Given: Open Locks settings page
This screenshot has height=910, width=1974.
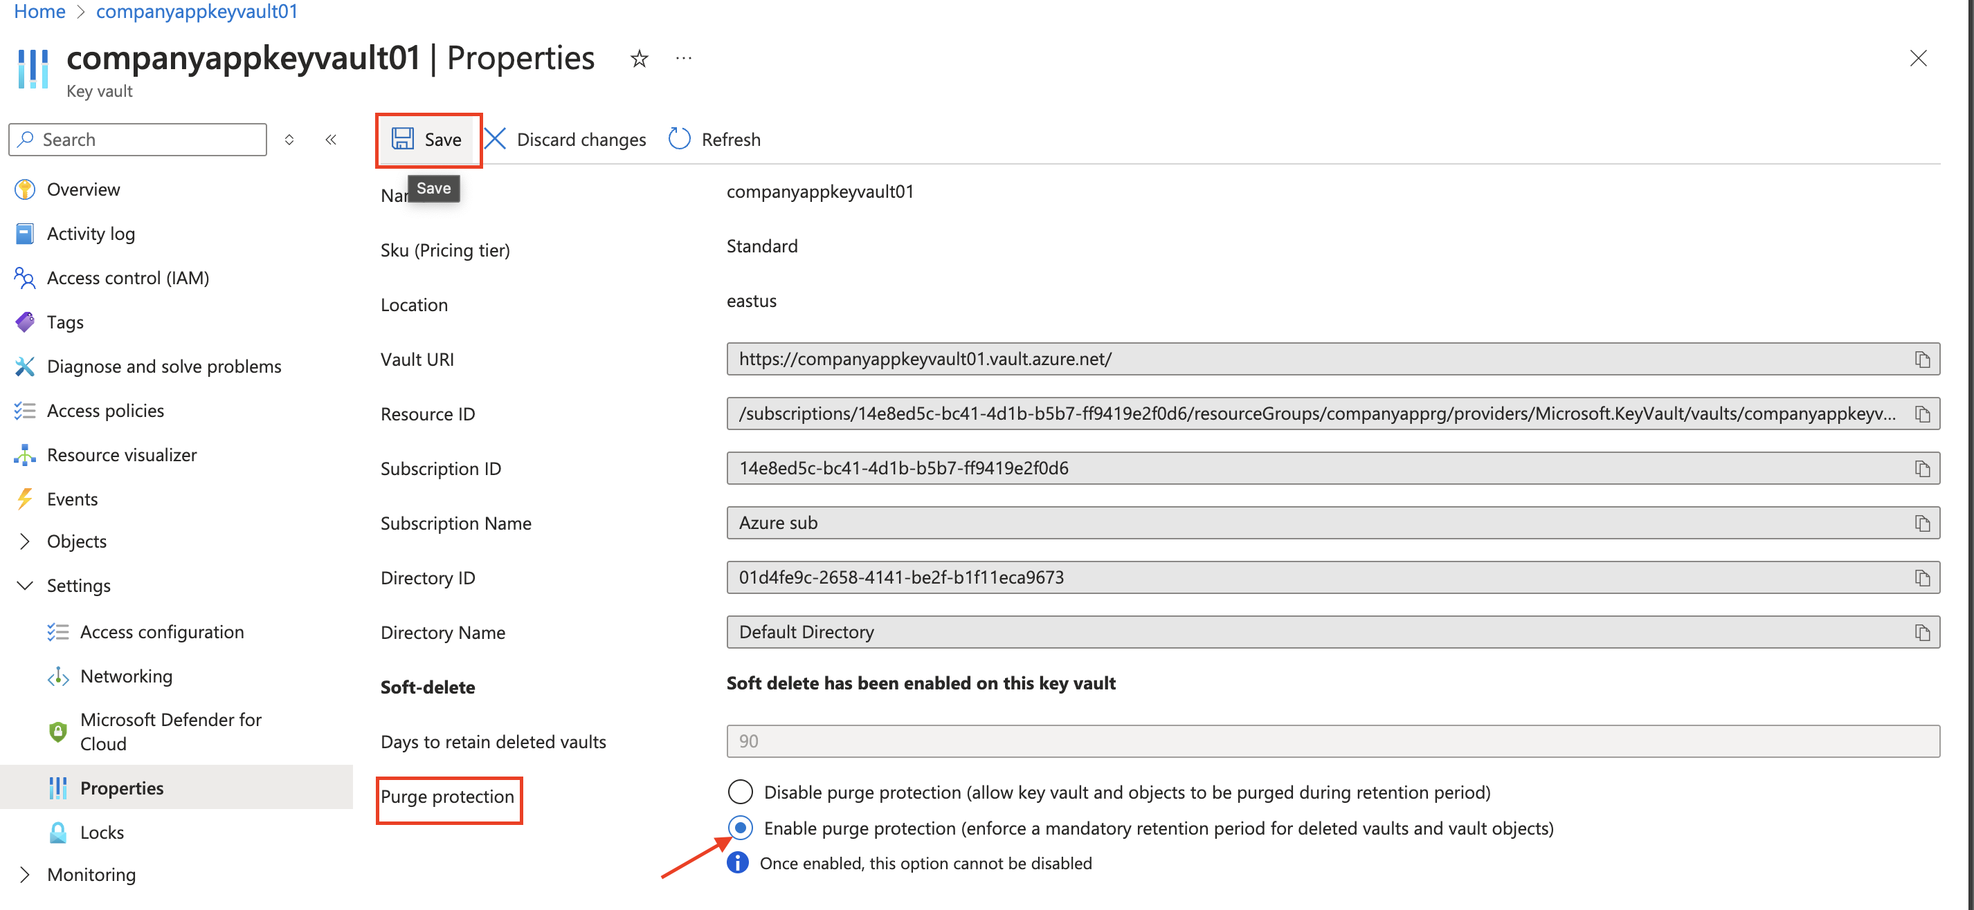Looking at the screenshot, I should tap(101, 832).
